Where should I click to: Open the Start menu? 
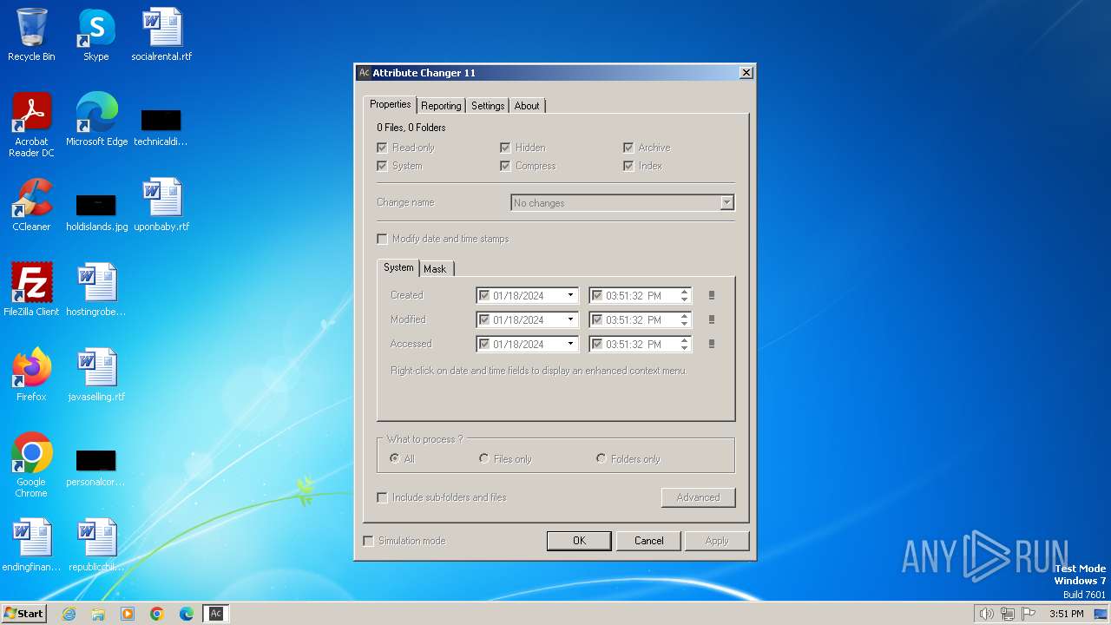(23, 614)
